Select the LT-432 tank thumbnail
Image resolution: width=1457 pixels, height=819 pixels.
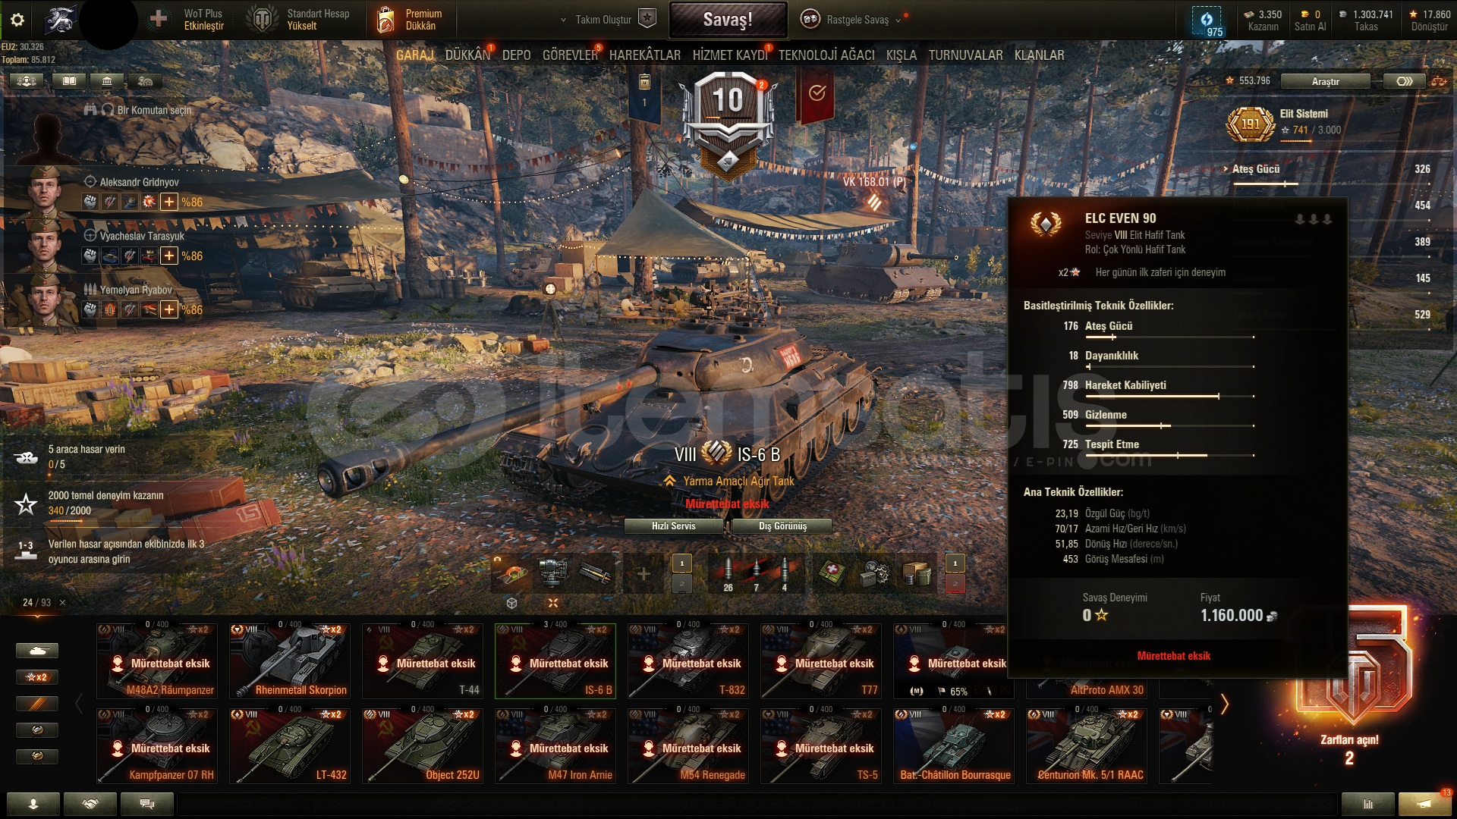pyautogui.click(x=289, y=745)
